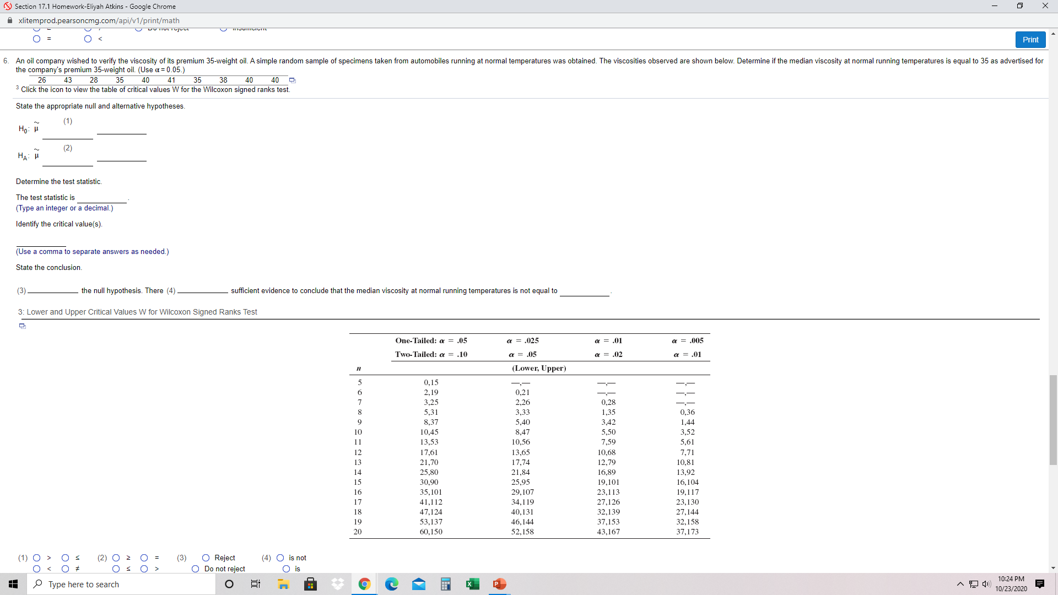Click the small icon below the Wilcoxon table heading

tap(23, 326)
